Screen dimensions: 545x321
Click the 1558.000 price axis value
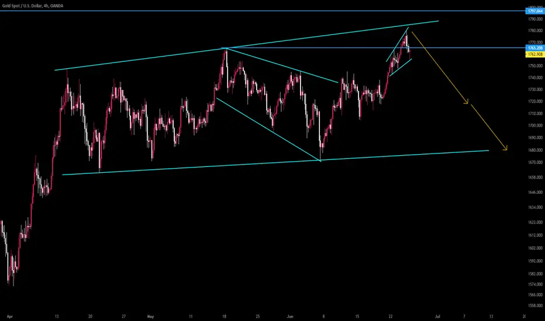pyautogui.click(x=535, y=306)
